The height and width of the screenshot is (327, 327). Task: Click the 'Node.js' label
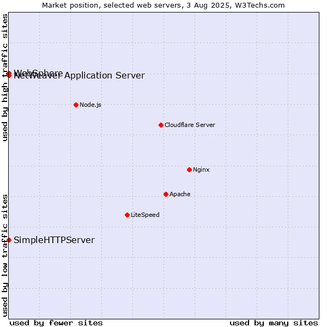point(90,105)
